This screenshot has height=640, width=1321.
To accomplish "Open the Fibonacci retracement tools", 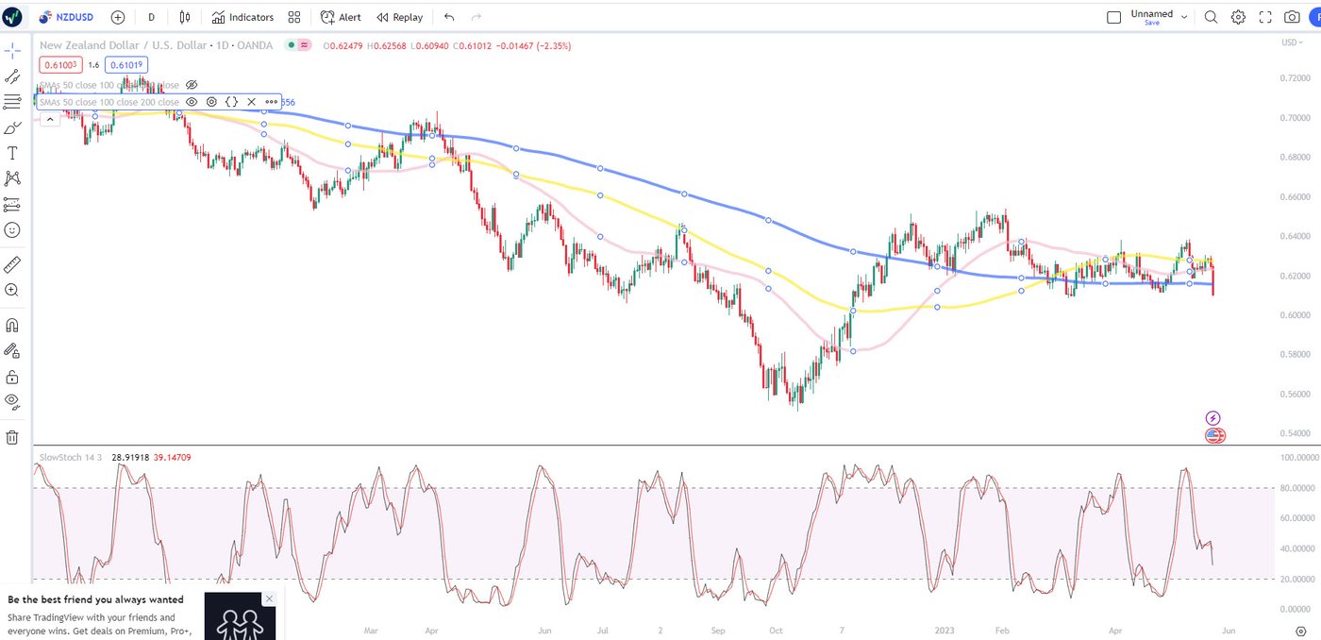I will [x=12, y=102].
